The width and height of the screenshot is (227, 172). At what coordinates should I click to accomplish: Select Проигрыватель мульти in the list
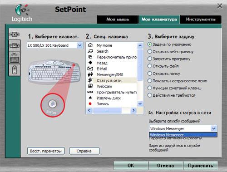click(x=117, y=92)
